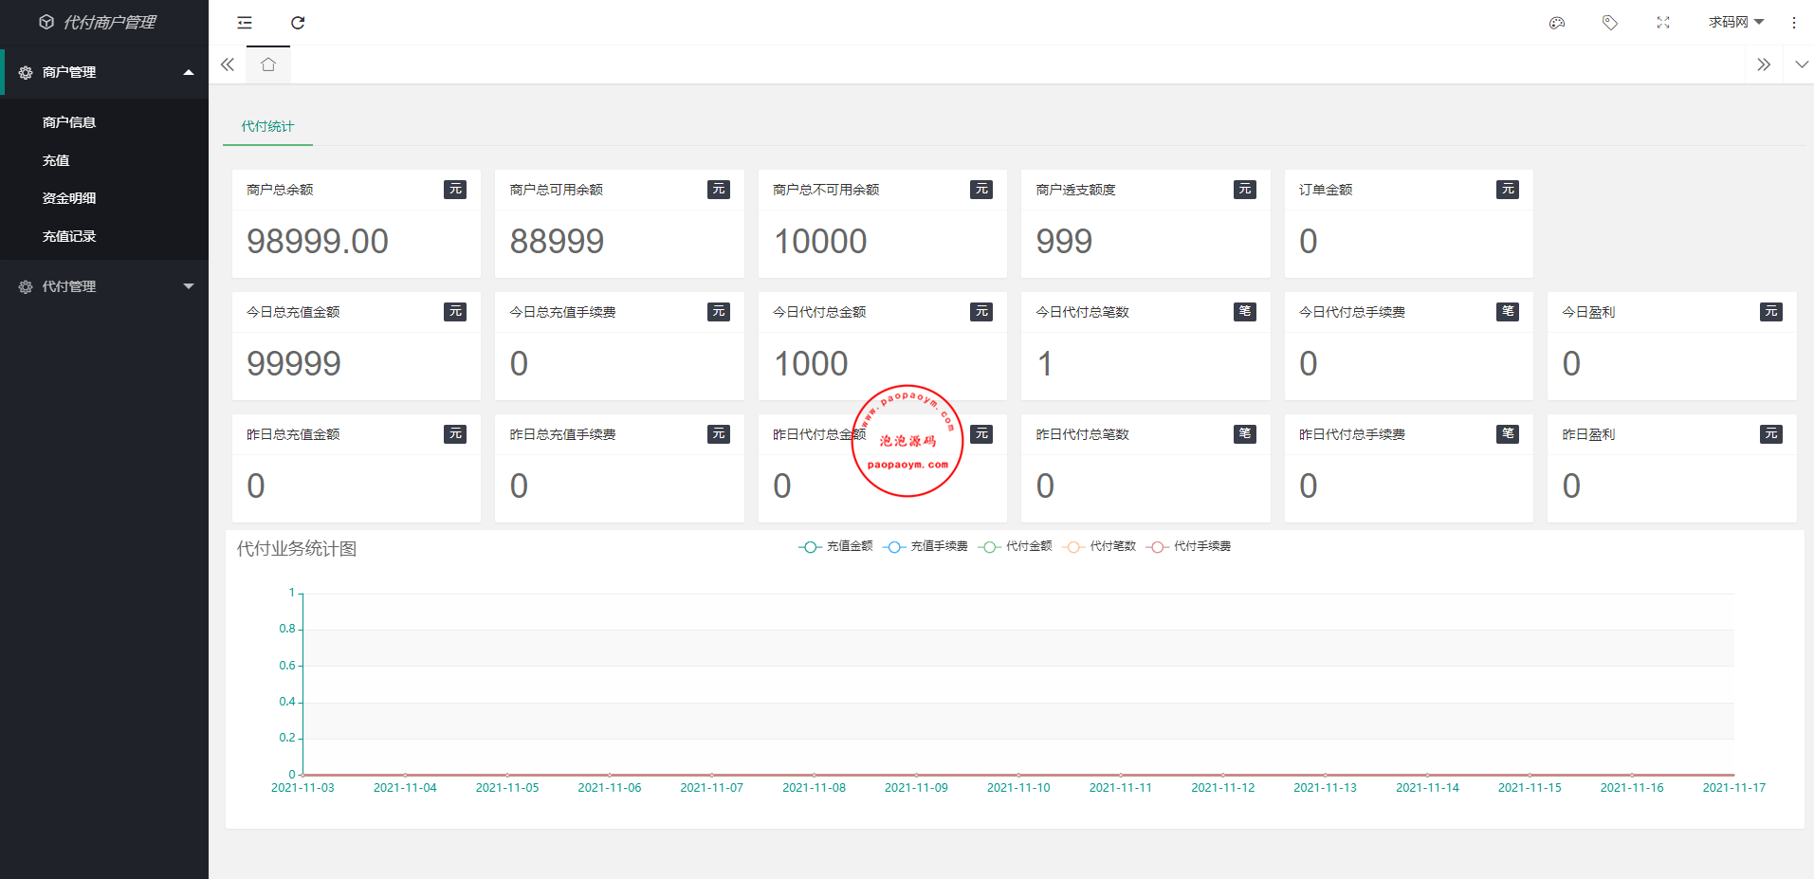1814x879 pixels.
Task: Open the 求码网 user dropdown
Action: pyautogui.click(x=1735, y=23)
